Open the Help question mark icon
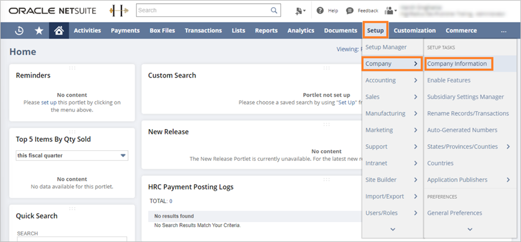This screenshot has width=521, height=242. click(x=320, y=10)
